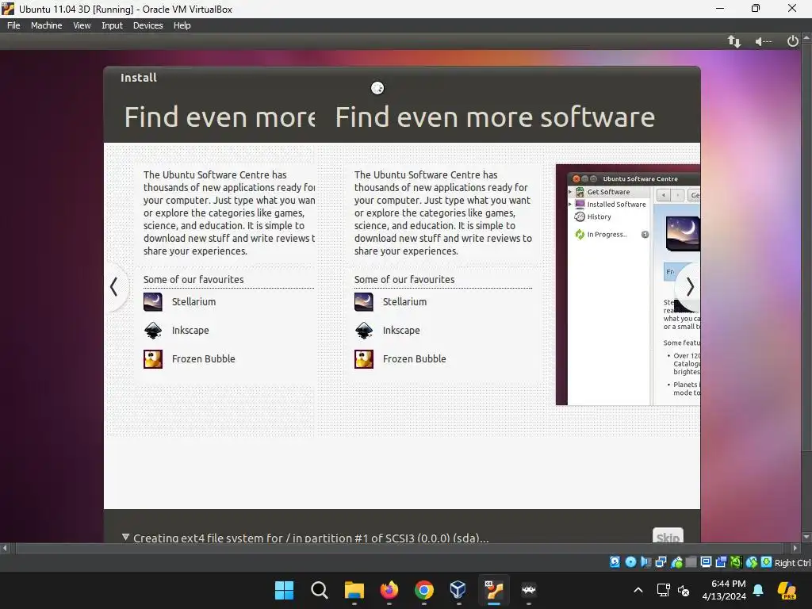Click the green CPU status icon
812x609 pixels.
click(x=736, y=562)
